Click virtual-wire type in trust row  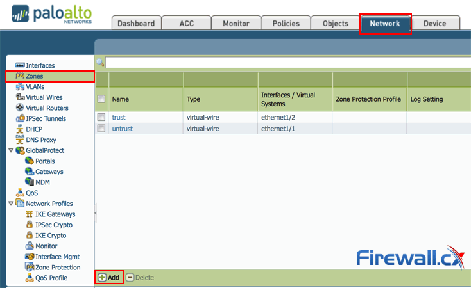coord(203,117)
